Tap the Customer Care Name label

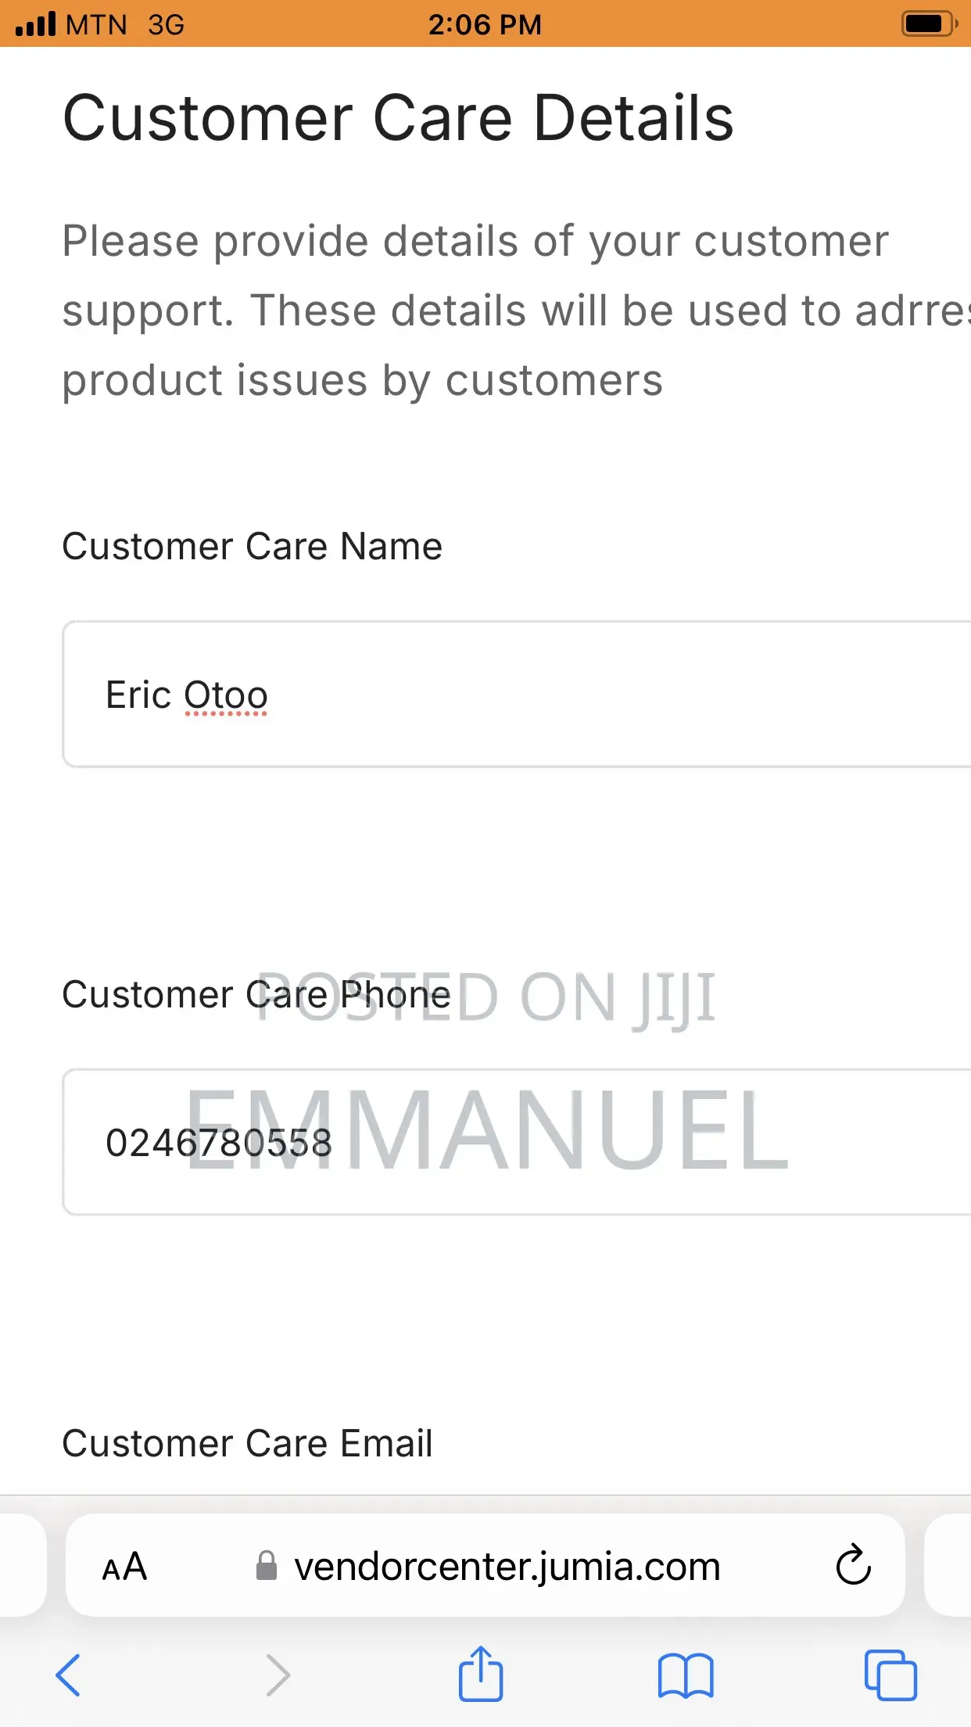point(252,546)
